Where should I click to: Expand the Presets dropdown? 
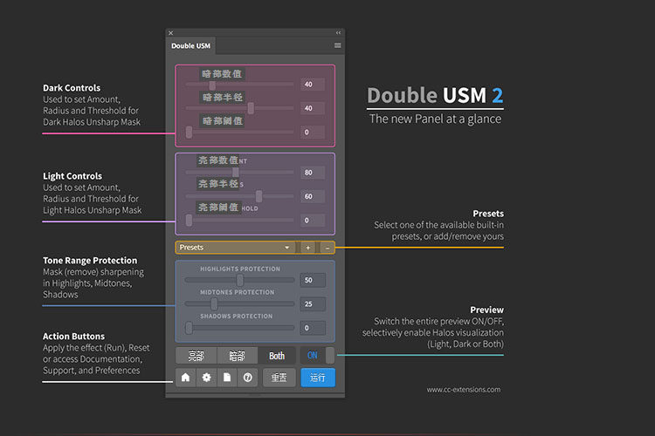[x=235, y=248]
